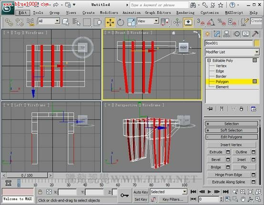
Task: Click the Angle Snap toggle icon
Action: (211, 22)
